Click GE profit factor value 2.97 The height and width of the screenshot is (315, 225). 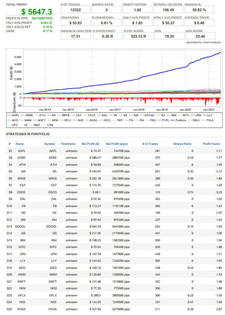tap(219, 213)
